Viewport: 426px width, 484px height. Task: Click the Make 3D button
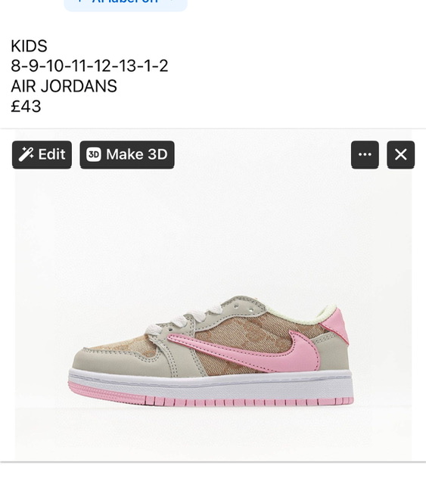127,154
